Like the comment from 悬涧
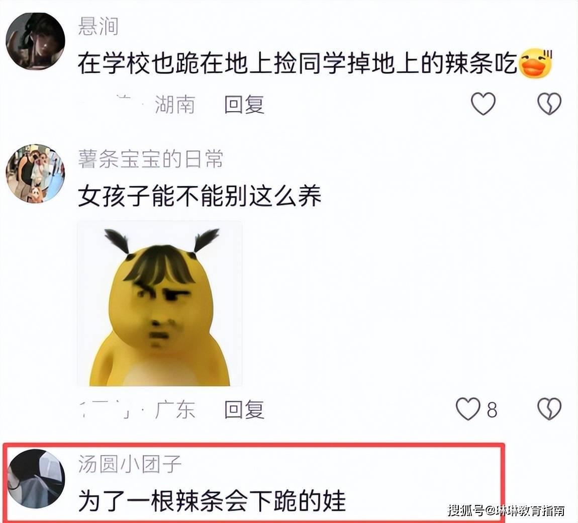 (x=484, y=104)
